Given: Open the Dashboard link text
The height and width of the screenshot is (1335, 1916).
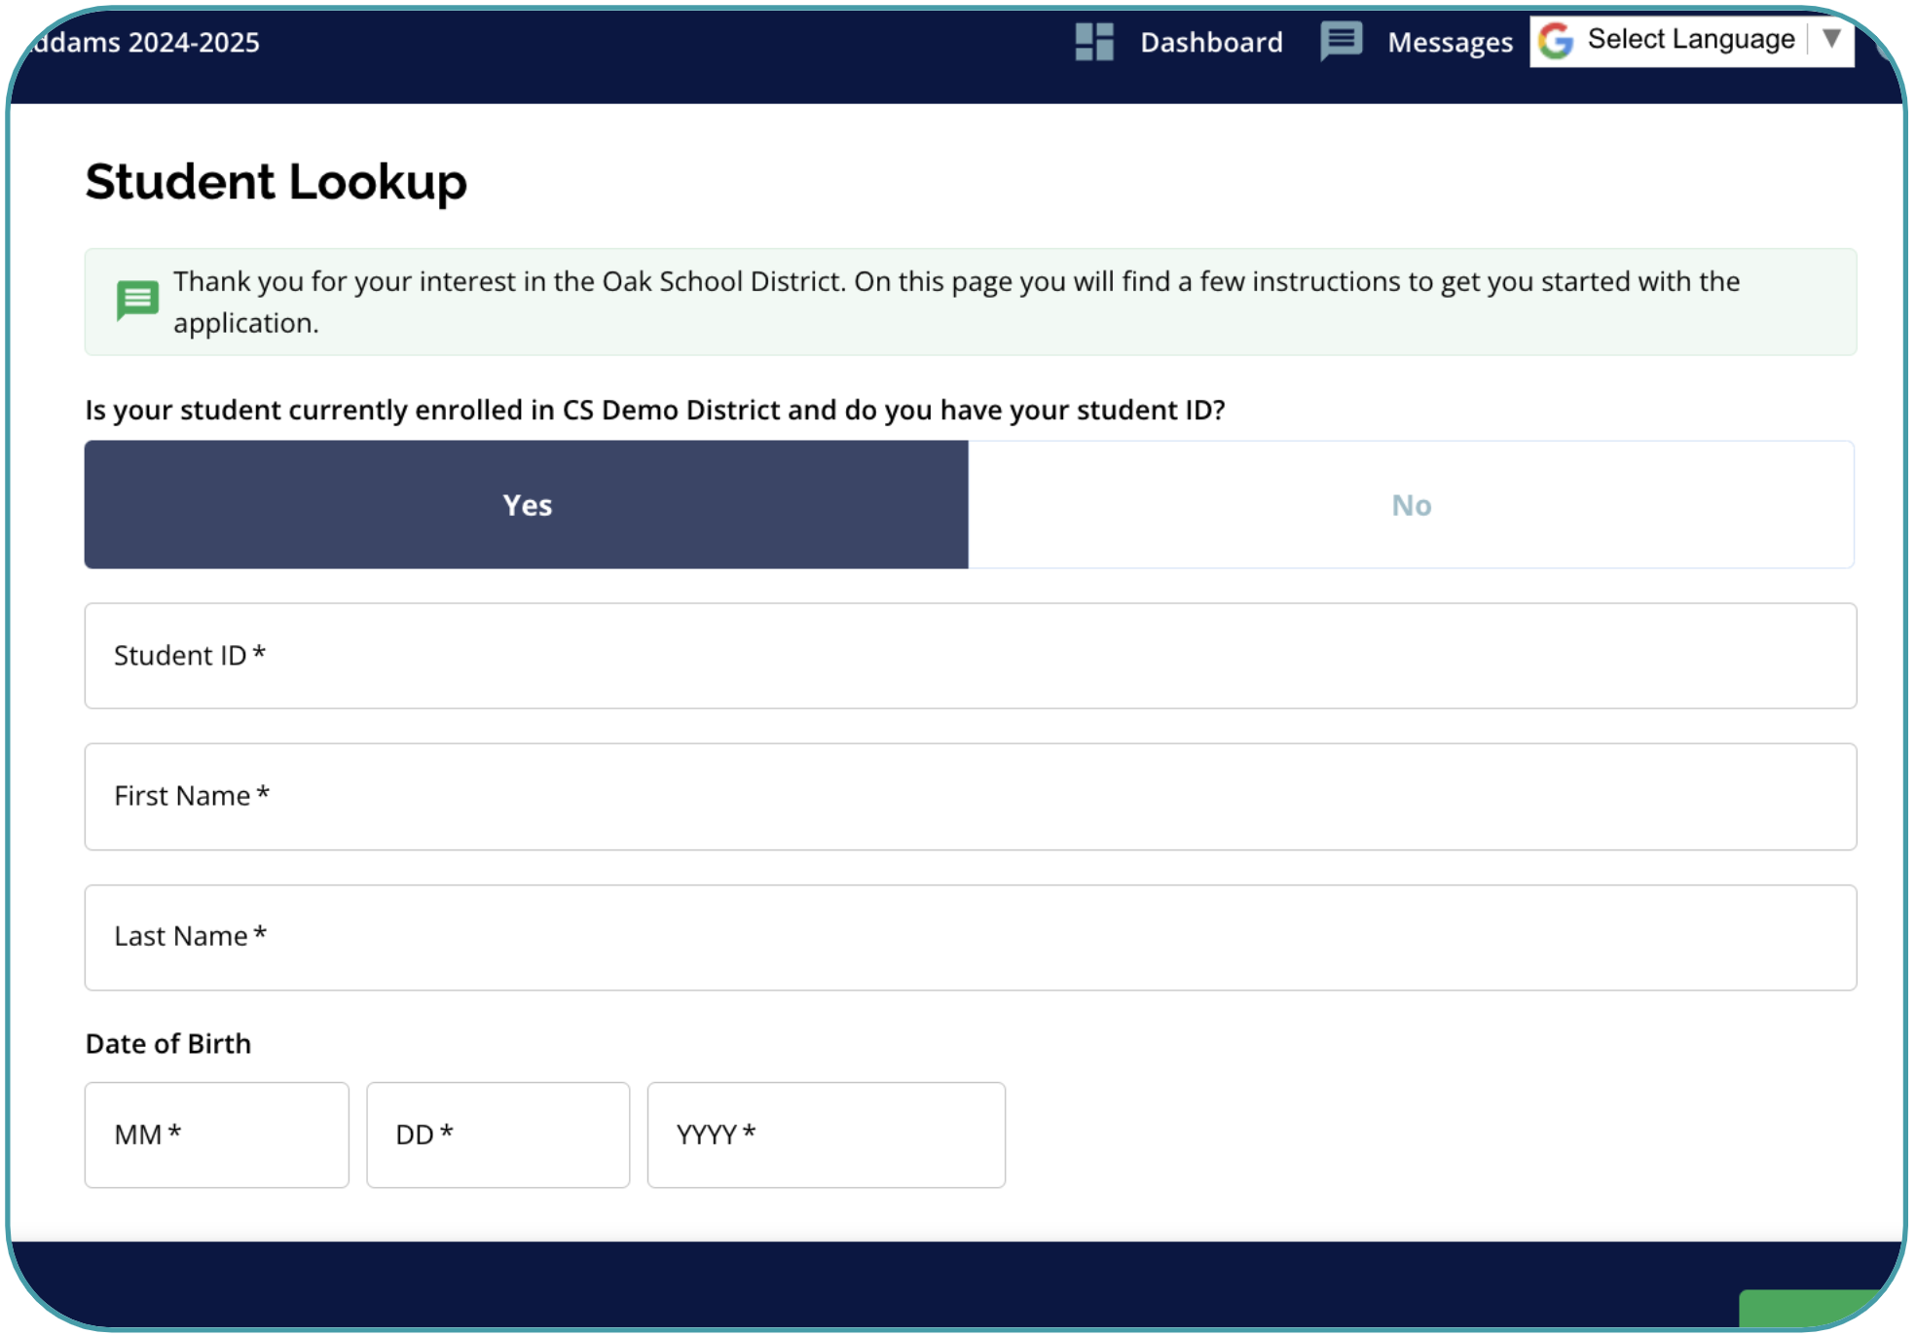Looking at the screenshot, I should tap(1211, 42).
